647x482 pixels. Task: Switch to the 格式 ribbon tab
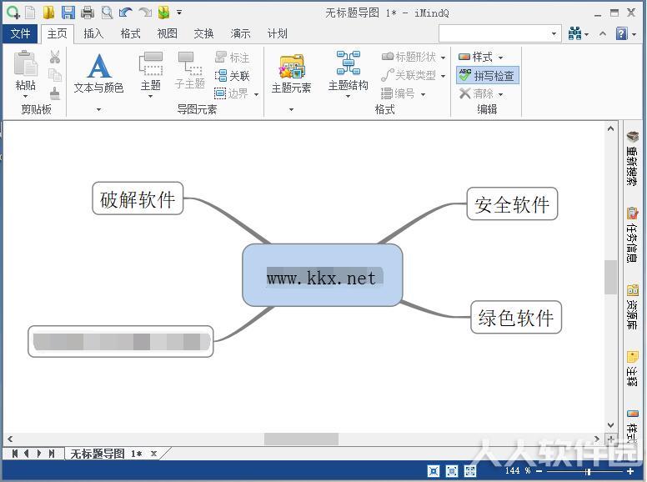tap(130, 33)
